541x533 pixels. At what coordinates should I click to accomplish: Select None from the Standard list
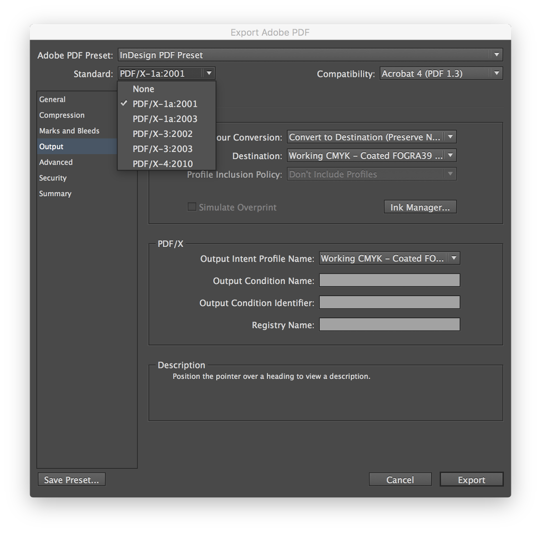click(144, 89)
